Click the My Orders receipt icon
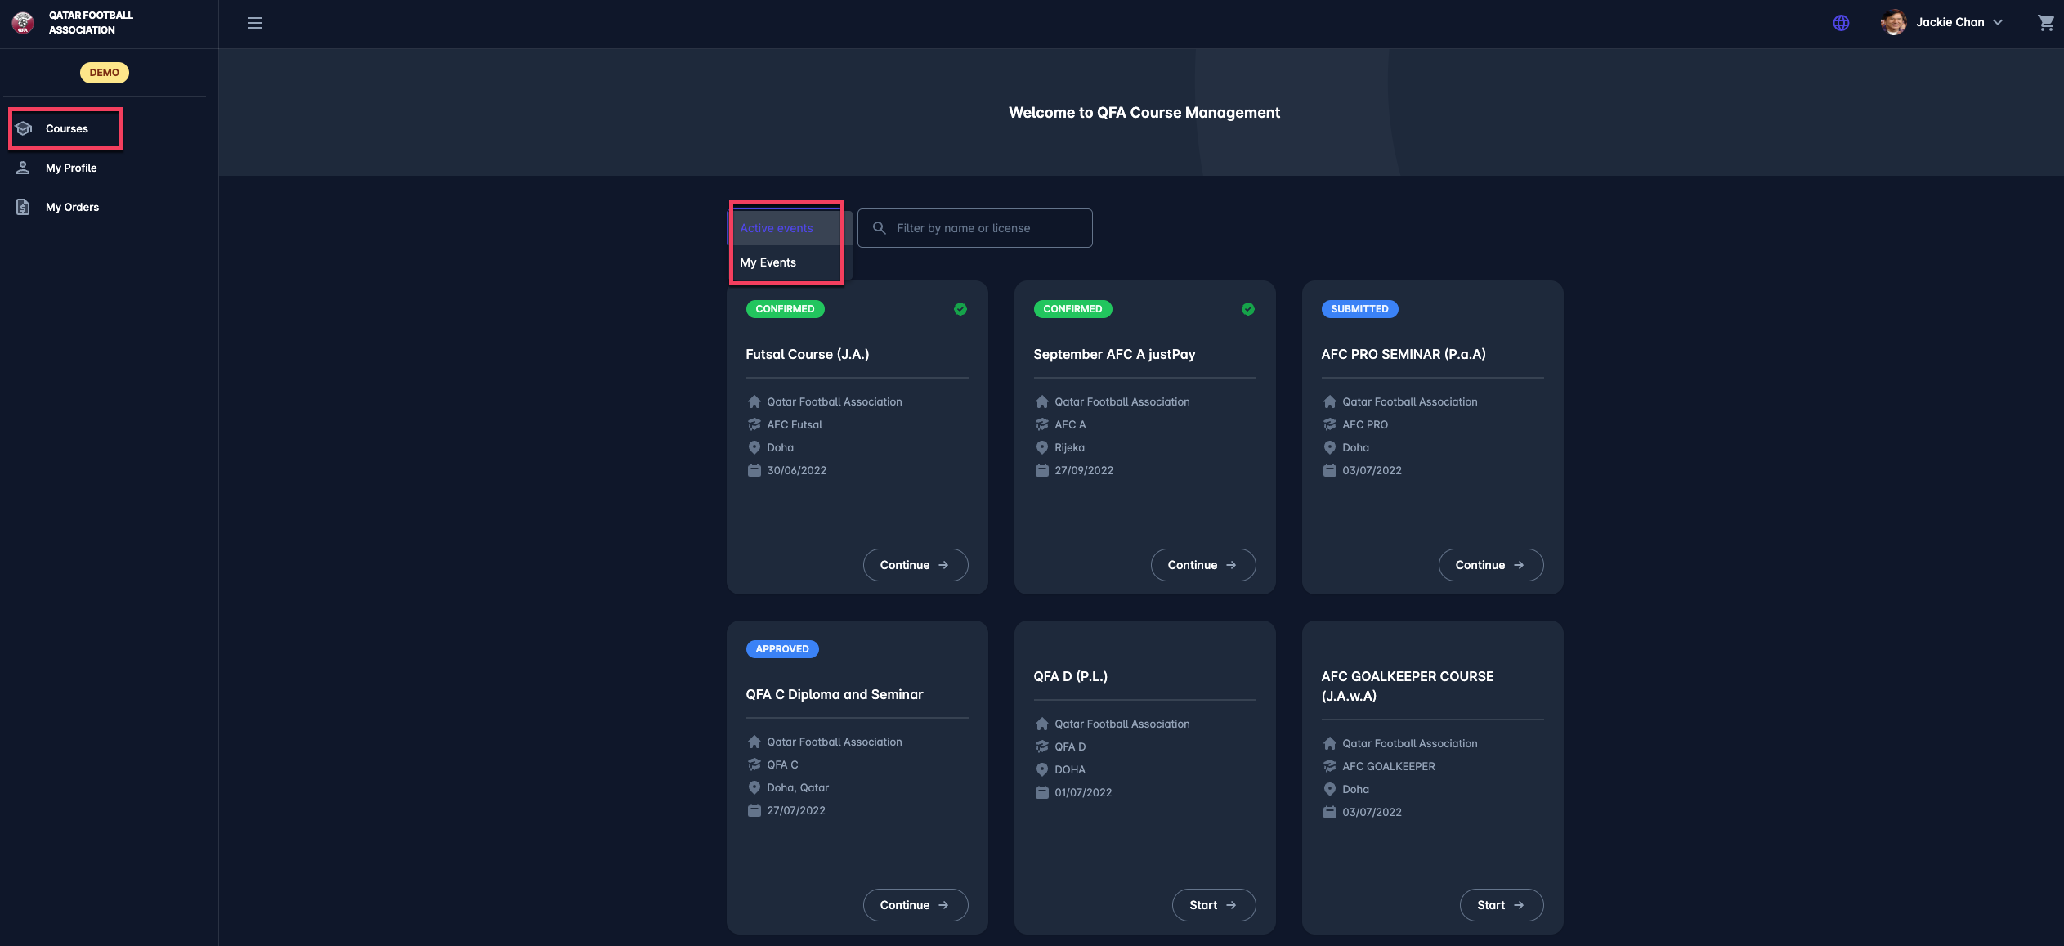The width and height of the screenshot is (2064, 946). [24, 207]
